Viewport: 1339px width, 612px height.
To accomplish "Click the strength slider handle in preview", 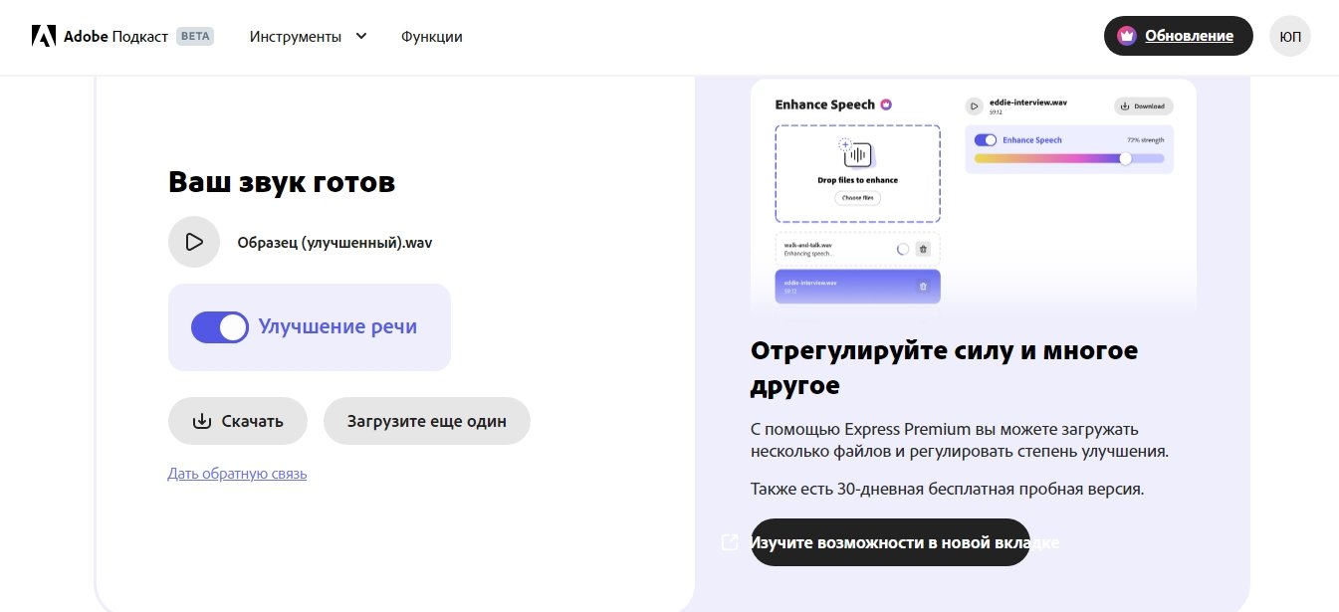I will pyautogui.click(x=1125, y=158).
